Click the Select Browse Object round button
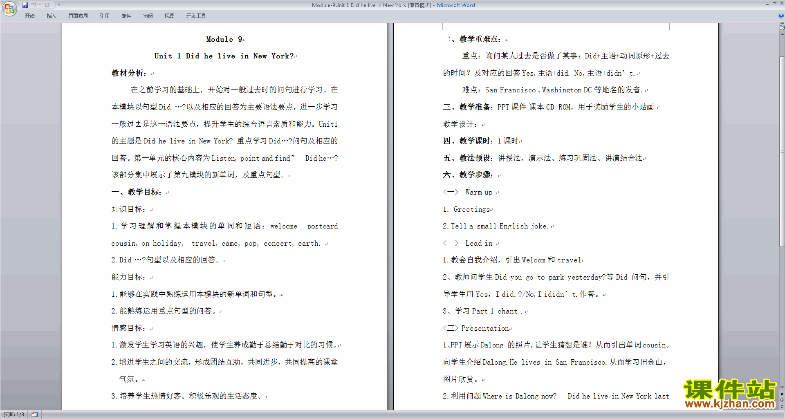 pyautogui.click(x=782, y=400)
